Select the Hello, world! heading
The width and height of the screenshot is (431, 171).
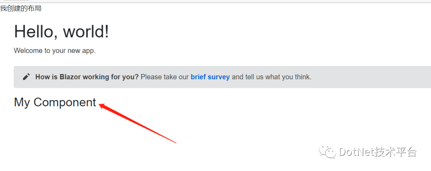pyautogui.click(x=61, y=31)
